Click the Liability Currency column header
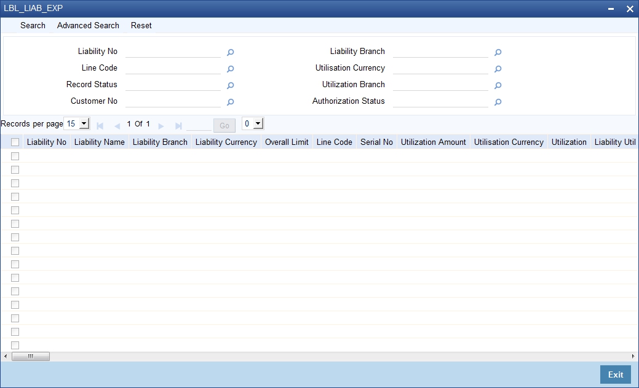 click(226, 142)
